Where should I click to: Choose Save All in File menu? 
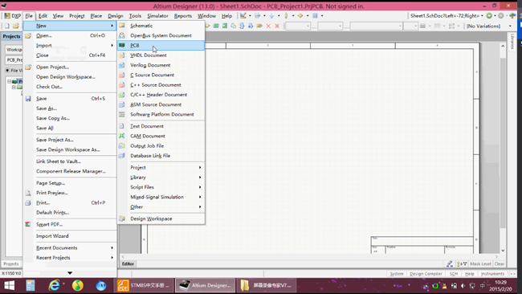(x=70, y=129)
